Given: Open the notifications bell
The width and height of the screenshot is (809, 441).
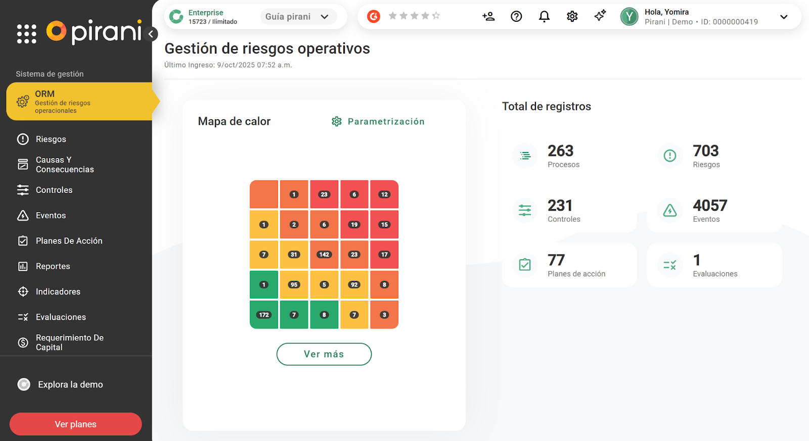Looking at the screenshot, I should 544,17.
